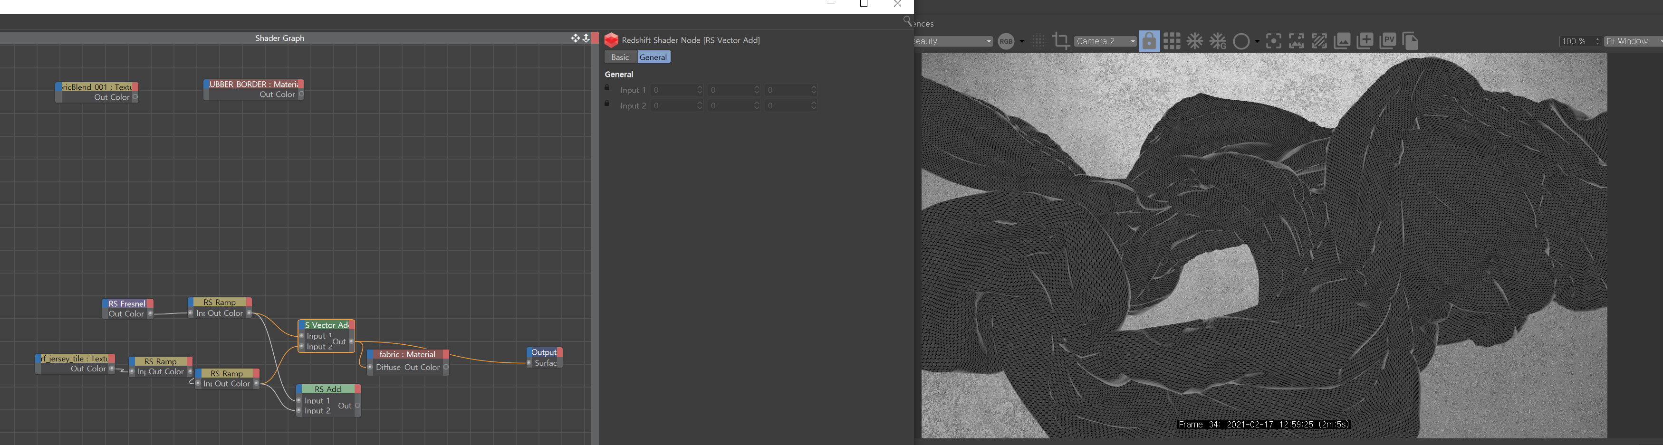Click the add snapshot plus icon
The width and height of the screenshot is (1663, 445).
(x=1365, y=41)
